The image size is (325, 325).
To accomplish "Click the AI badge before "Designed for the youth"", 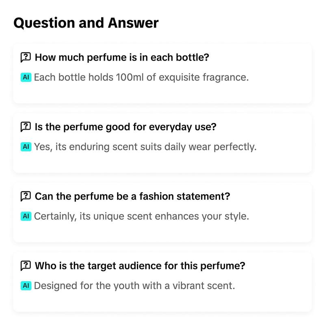I will (26, 286).
